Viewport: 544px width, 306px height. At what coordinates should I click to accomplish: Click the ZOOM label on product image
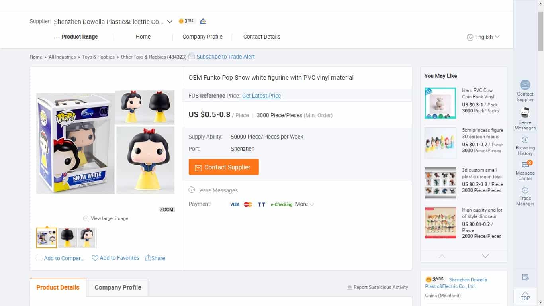[166, 210]
